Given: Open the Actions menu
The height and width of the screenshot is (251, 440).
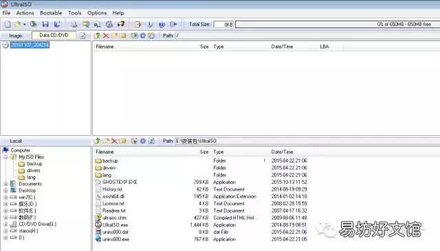Looking at the screenshot, I should click(x=25, y=13).
